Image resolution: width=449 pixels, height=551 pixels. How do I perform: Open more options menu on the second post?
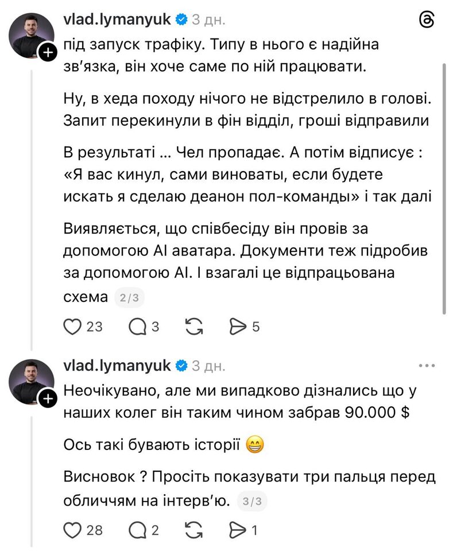click(x=428, y=365)
